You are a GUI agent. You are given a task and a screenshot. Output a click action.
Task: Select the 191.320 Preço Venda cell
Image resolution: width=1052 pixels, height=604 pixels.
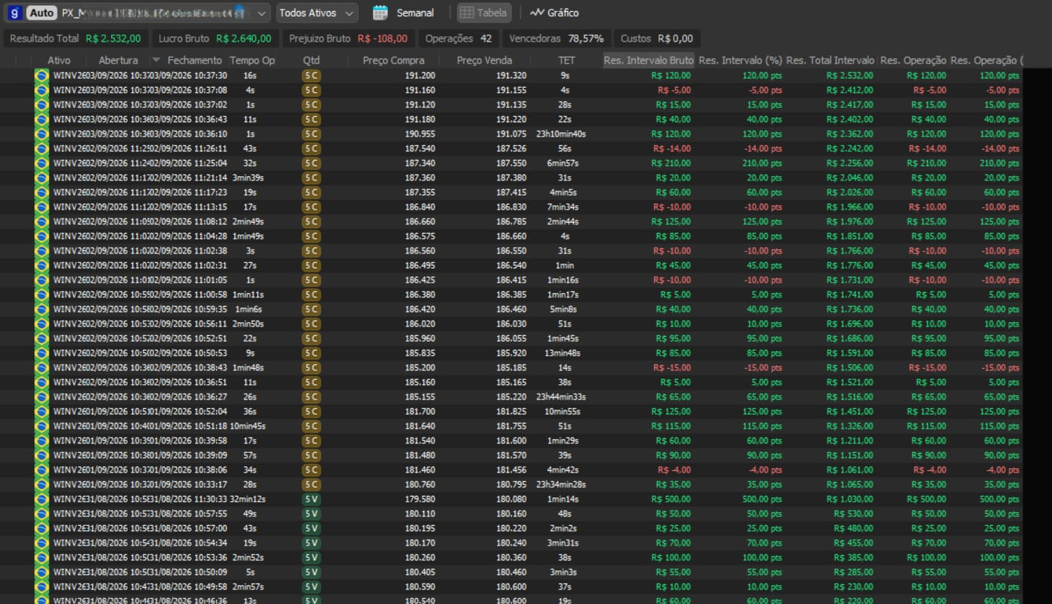(511, 75)
